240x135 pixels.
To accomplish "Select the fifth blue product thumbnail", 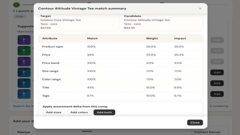I will 24,83.
